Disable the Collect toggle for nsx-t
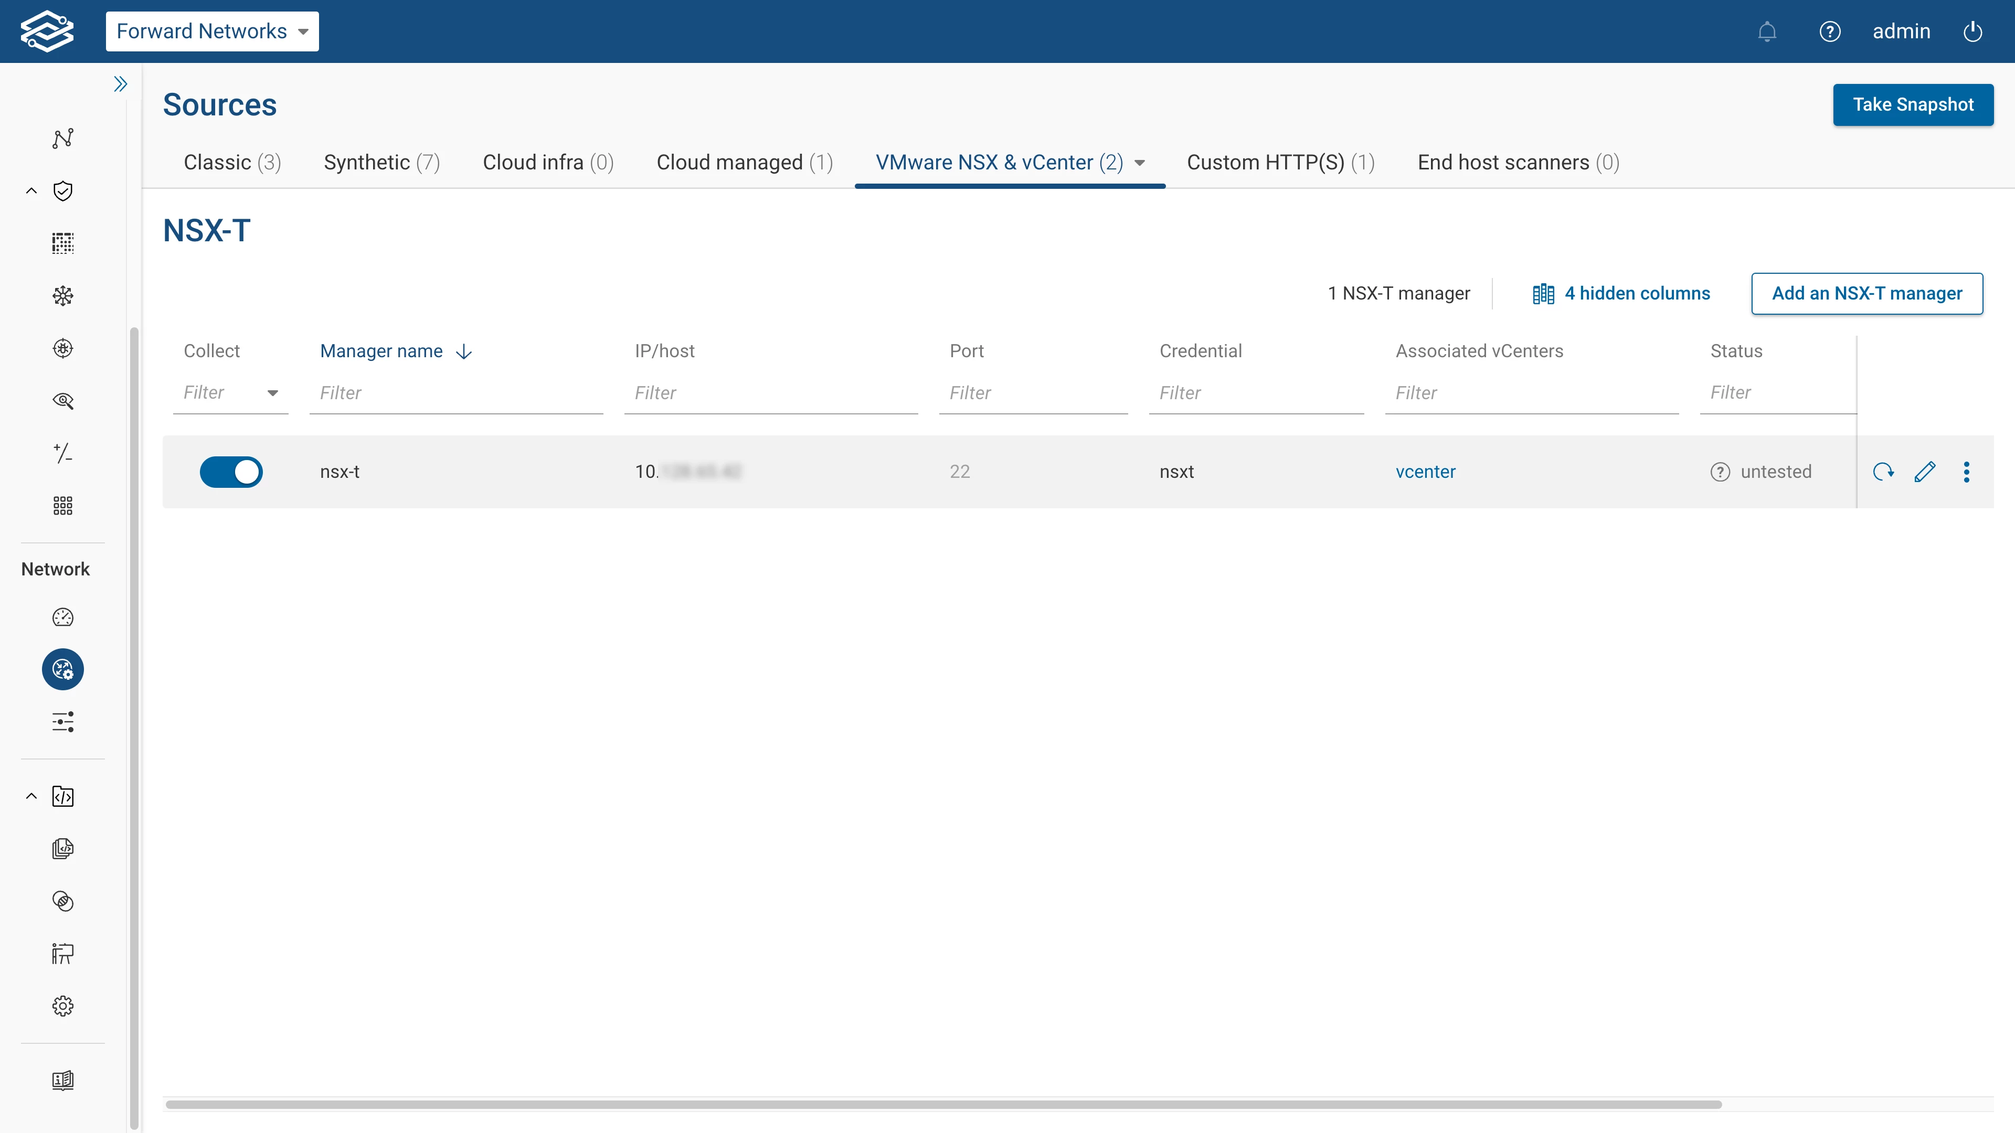The image size is (2015, 1133). [x=231, y=472]
